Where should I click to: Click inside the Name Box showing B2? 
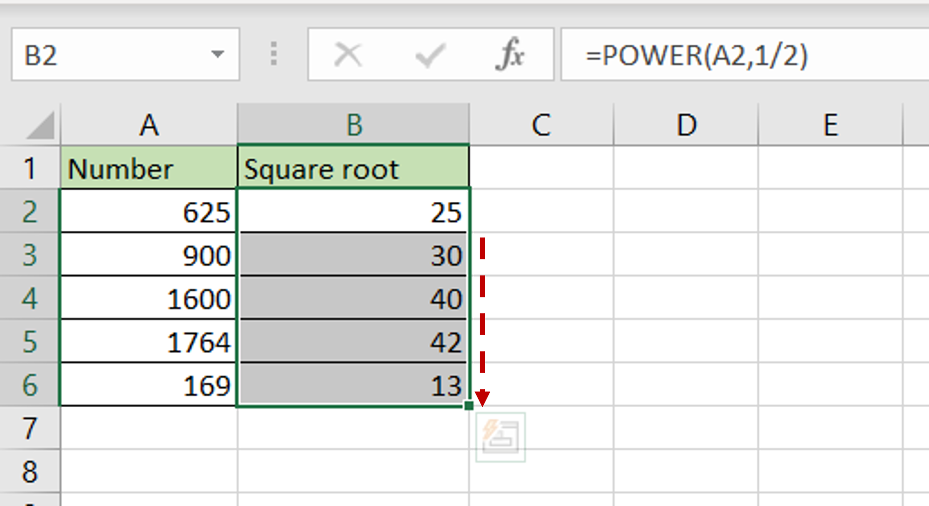click(105, 54)
